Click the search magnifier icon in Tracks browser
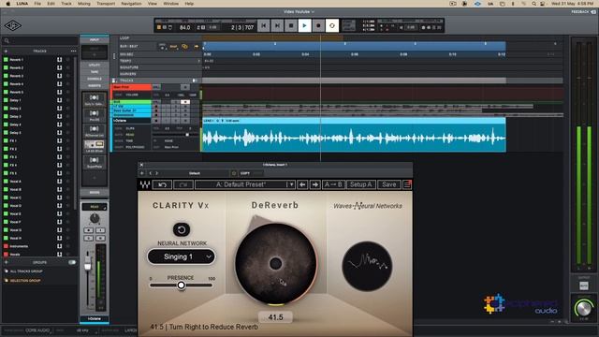The image size is (599, 337). 7,40
